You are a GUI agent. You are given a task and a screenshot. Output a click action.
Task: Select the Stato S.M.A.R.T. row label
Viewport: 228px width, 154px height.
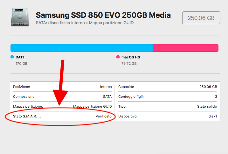(27, 116)
